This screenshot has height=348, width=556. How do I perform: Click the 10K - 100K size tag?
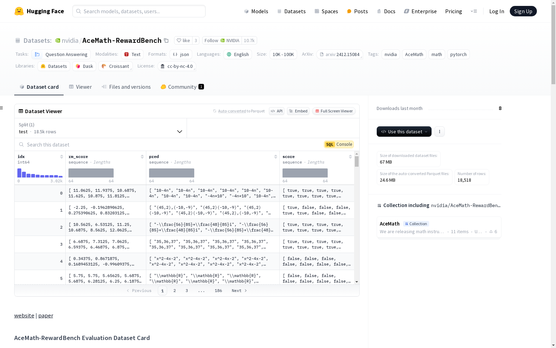pyautogui.click(x=283, y=54)
